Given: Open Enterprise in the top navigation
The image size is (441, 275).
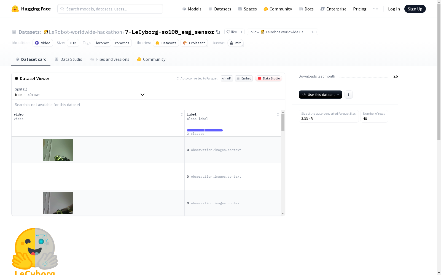Looking at the screenshot, I should [x=334, y=9].
